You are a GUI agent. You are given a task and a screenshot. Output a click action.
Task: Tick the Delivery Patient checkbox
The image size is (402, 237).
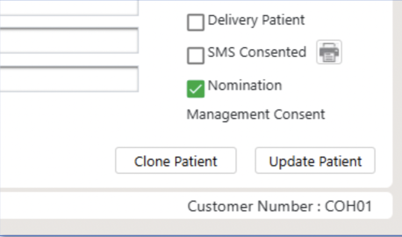(x=196, y=23)
